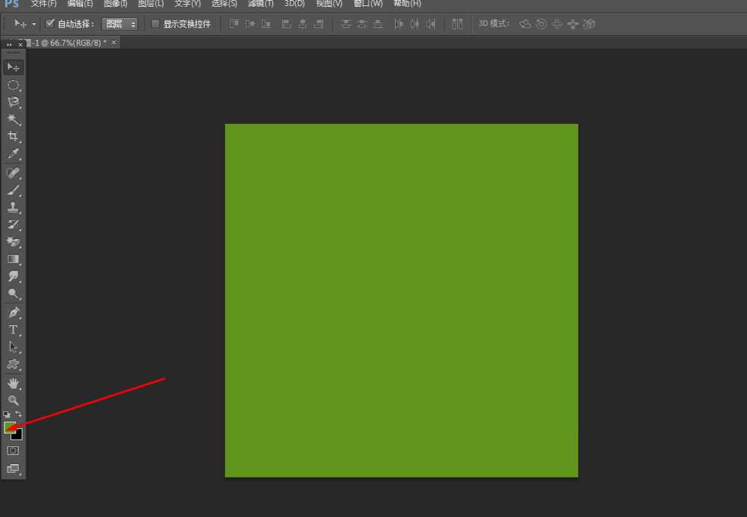
Task: Select the Horizontal Type tool
Action: 13,329
